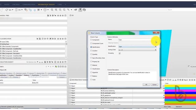Open the No Selection Sets dropdown
The image size is (196, 110).
pyautogui.click(x=37, y=62)
